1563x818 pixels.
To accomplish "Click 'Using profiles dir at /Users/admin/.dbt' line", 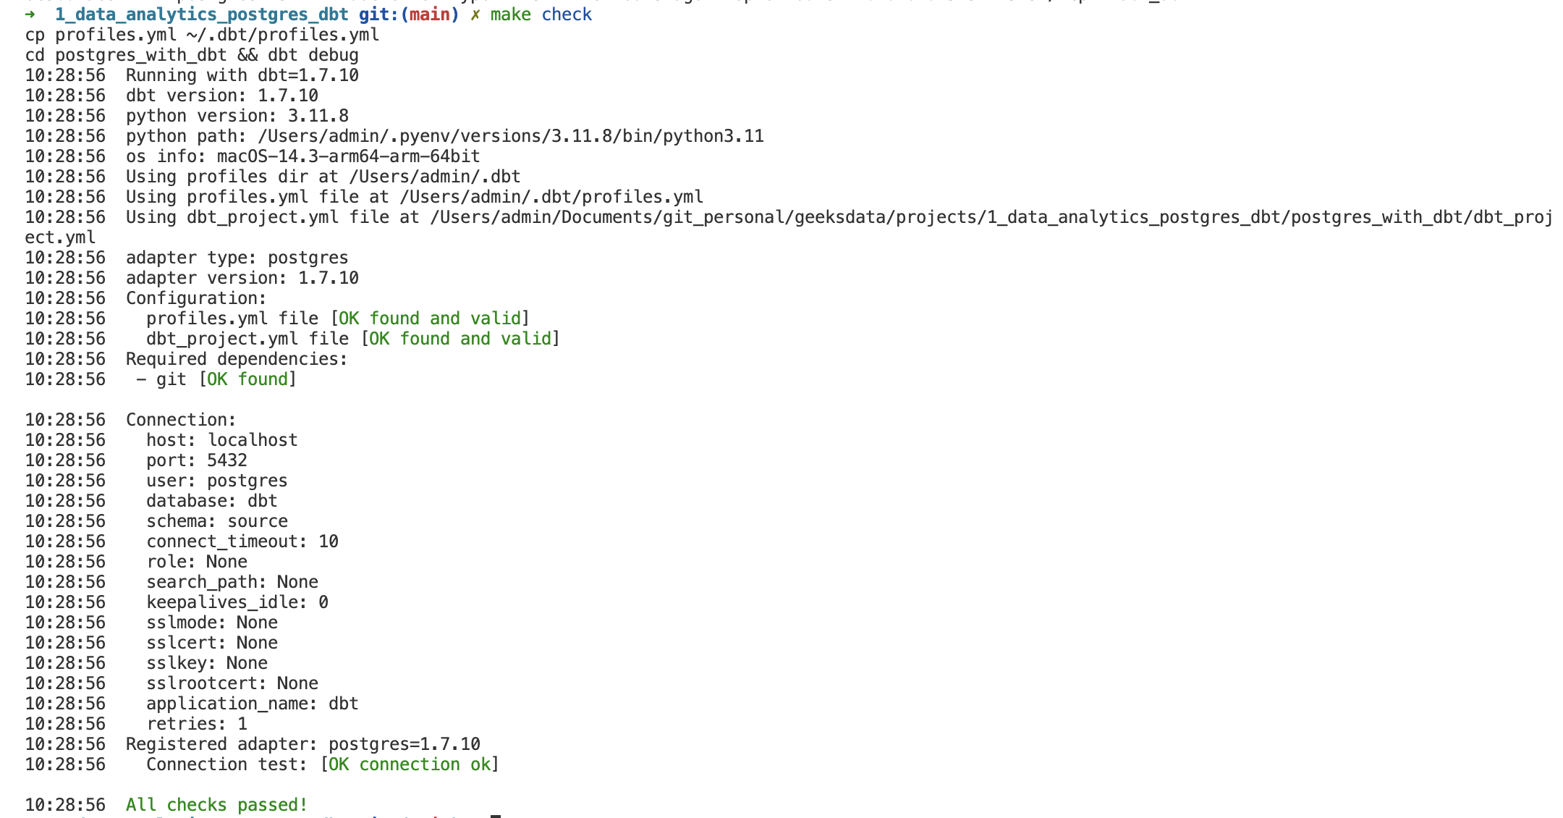I will click(323, 177).
